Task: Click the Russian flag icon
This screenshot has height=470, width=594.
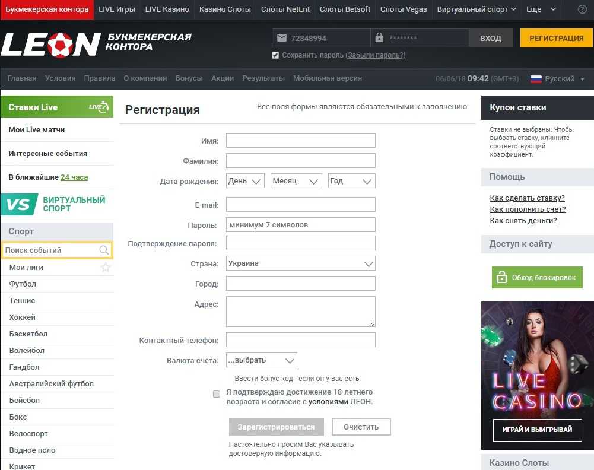Action: (x=536, y=79)
